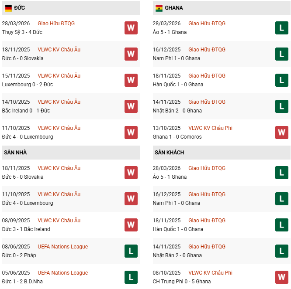This screenshot has width=291, height=289.
Task: Click the Đức team name header
Action: (19, 8)
